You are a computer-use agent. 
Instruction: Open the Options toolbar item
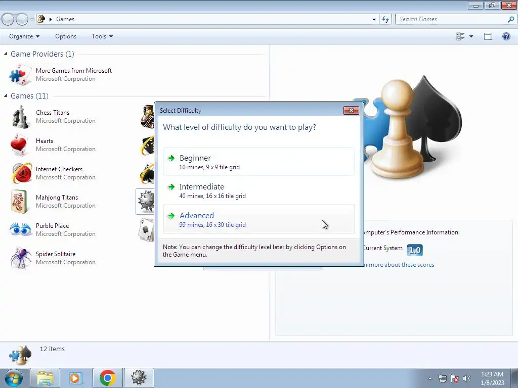coord(66,36)
